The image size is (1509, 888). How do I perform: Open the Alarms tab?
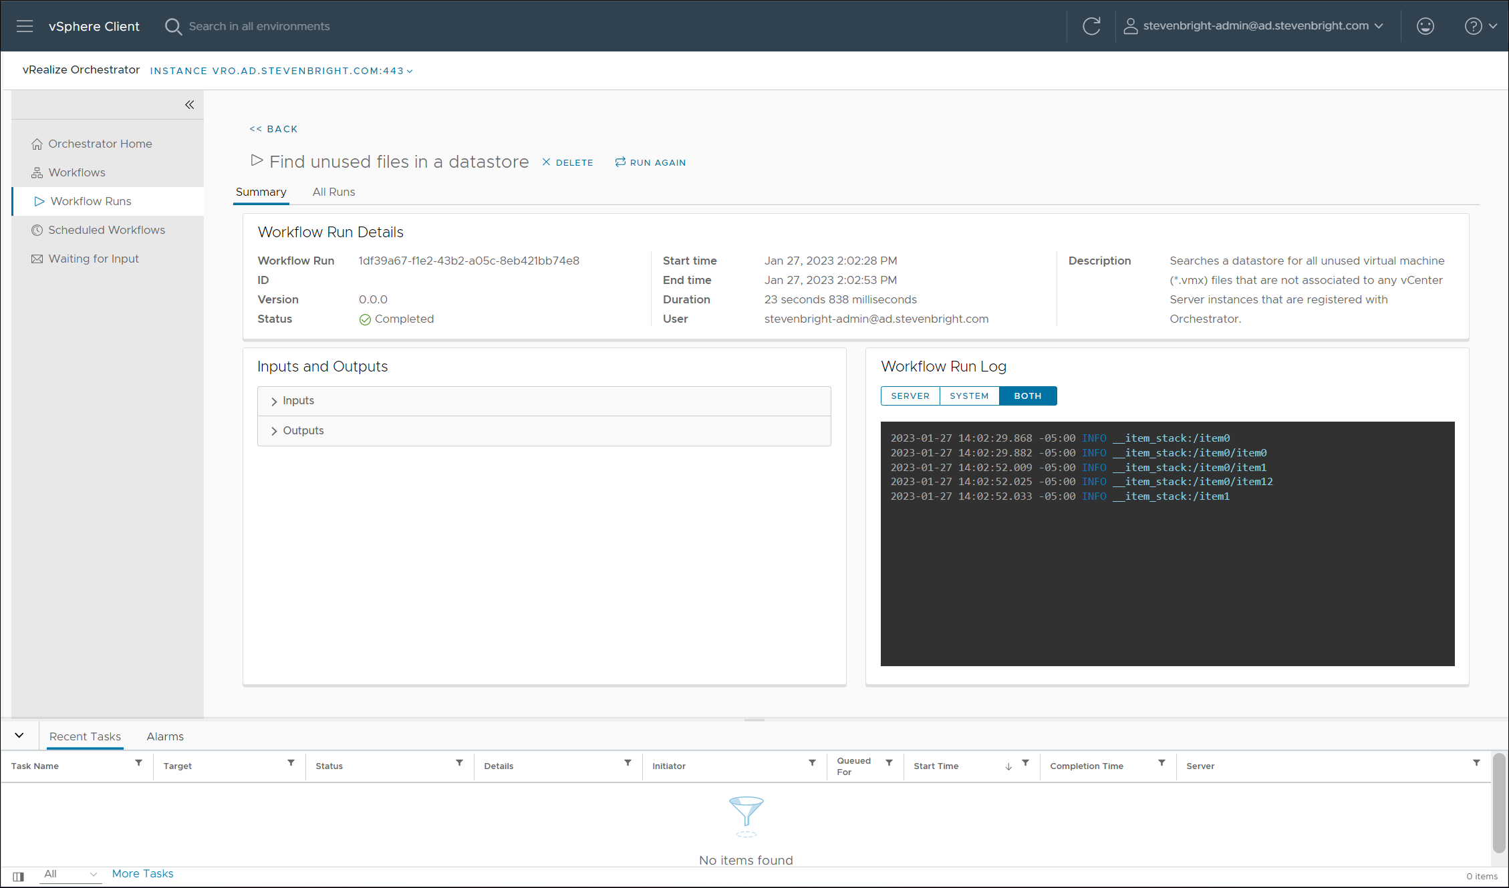pos(165,736)
